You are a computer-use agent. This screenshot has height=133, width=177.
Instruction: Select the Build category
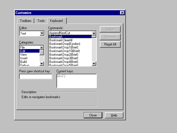click(24, 62)
